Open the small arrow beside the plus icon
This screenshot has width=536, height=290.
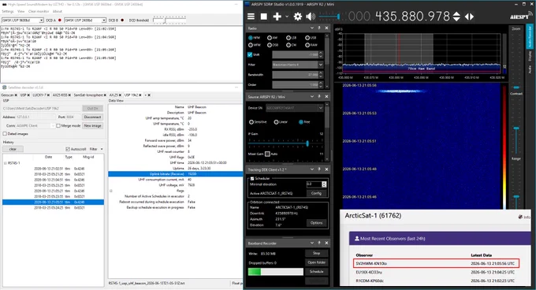tap(287, 17)
